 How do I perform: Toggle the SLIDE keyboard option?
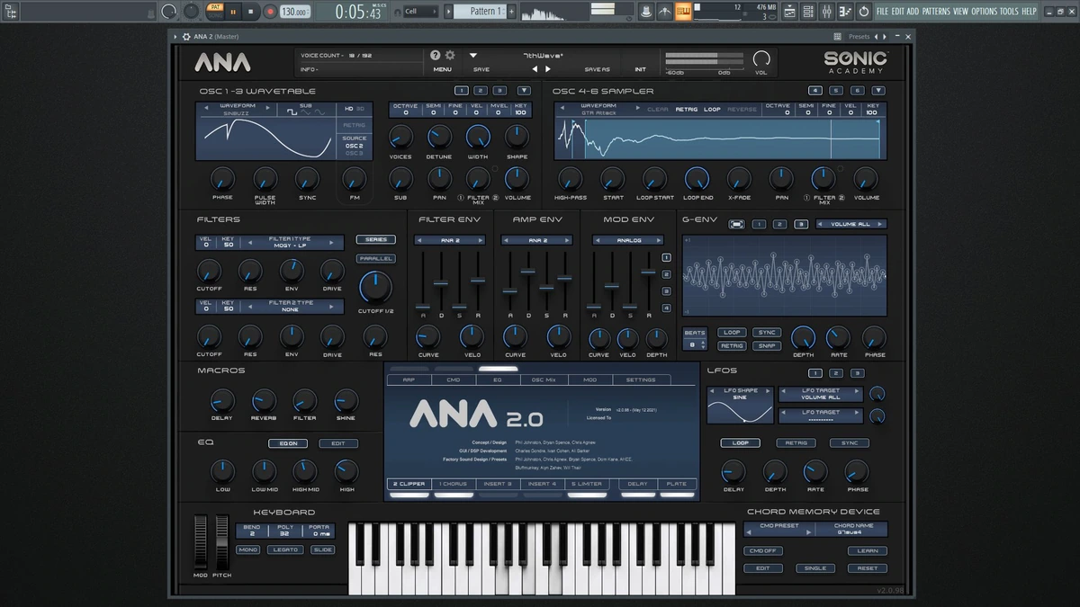click(x=322, y=549)
